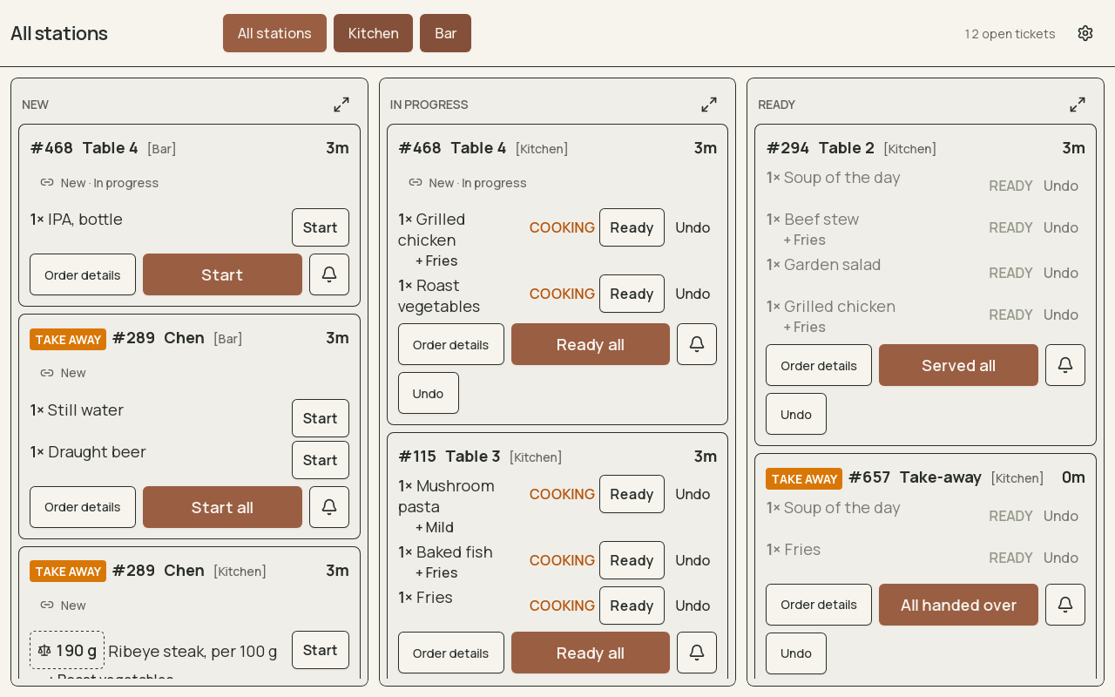Open the settings gear icon

[x=1085, y=33]
